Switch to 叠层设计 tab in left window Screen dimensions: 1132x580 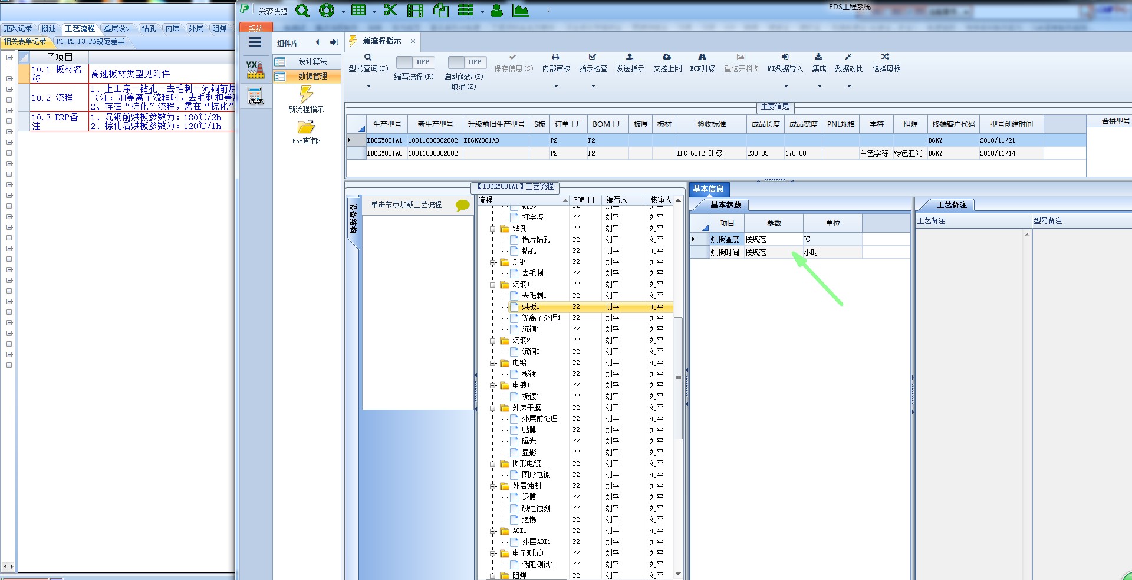pyautogui.click(x=118, y=28)
